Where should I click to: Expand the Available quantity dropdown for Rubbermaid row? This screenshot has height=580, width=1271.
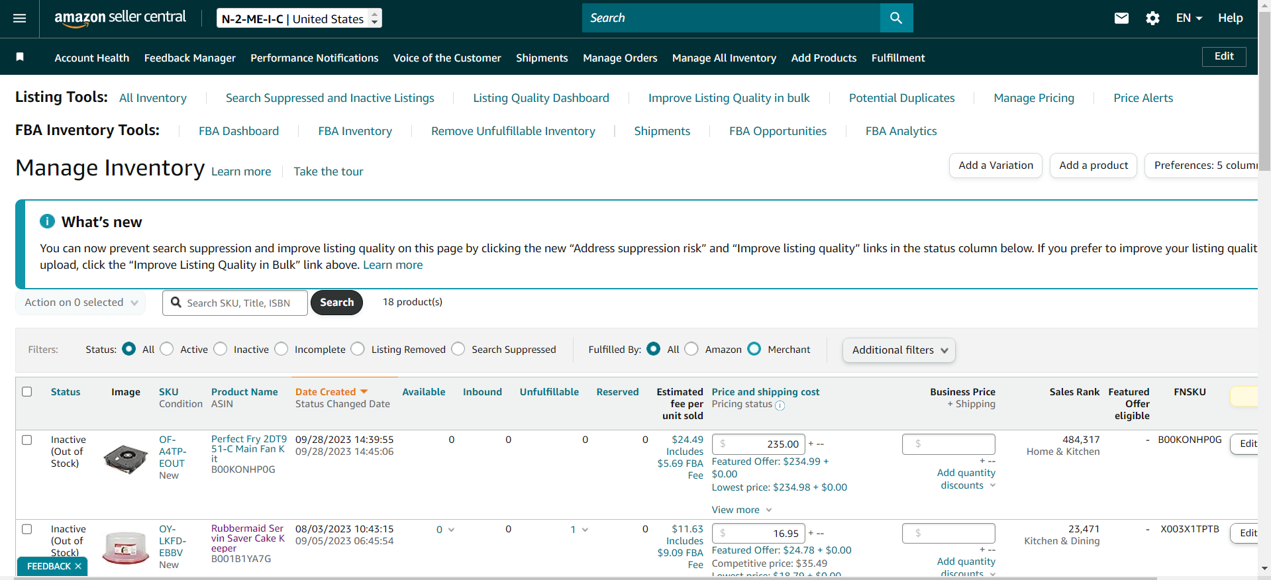coord(446,530)
